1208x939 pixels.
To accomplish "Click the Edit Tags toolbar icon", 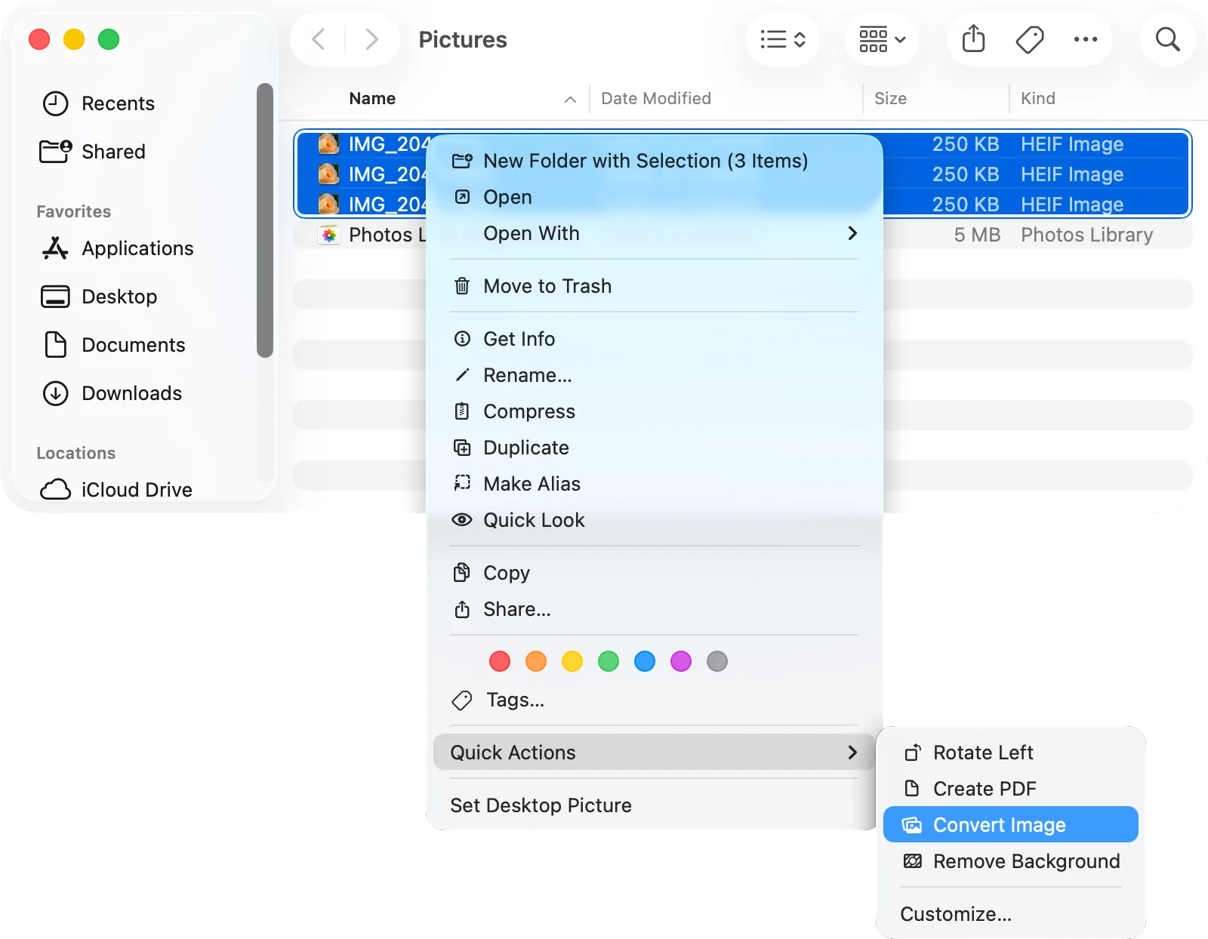I will (x=1030, y=39).
